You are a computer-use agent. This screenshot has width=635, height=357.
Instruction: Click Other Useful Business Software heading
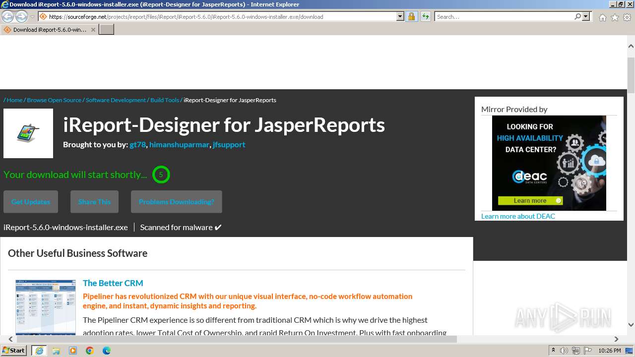click(x=77, y=253)
